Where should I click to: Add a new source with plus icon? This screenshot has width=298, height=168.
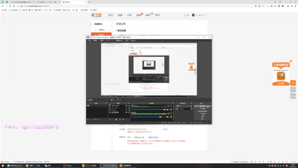(x=110, y=119)
